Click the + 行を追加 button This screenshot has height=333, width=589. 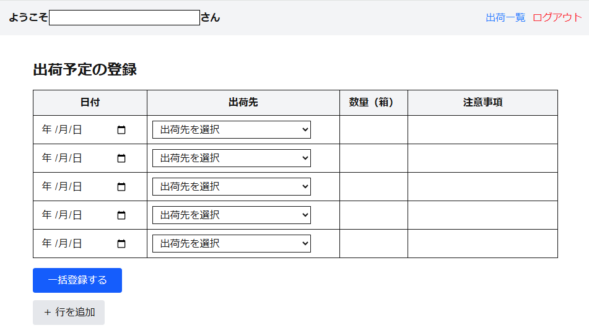coord(69,313)
